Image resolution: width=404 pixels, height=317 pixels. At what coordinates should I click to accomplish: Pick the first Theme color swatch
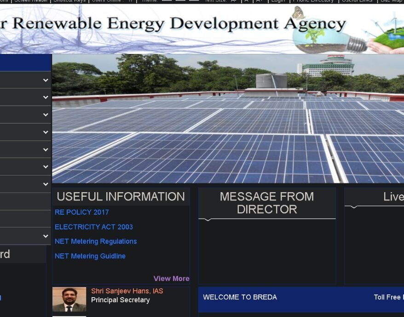167,1
